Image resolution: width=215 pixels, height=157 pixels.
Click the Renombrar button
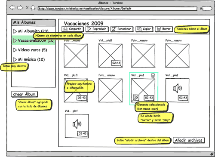(122, 29)
